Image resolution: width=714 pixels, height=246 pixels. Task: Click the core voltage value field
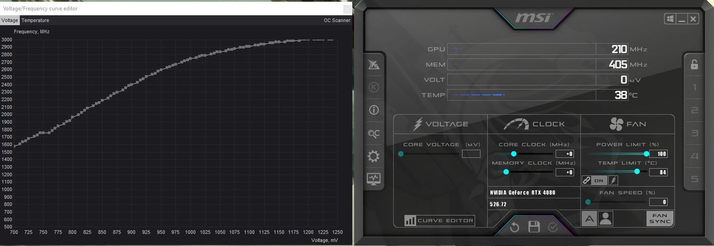click(471, 154)
